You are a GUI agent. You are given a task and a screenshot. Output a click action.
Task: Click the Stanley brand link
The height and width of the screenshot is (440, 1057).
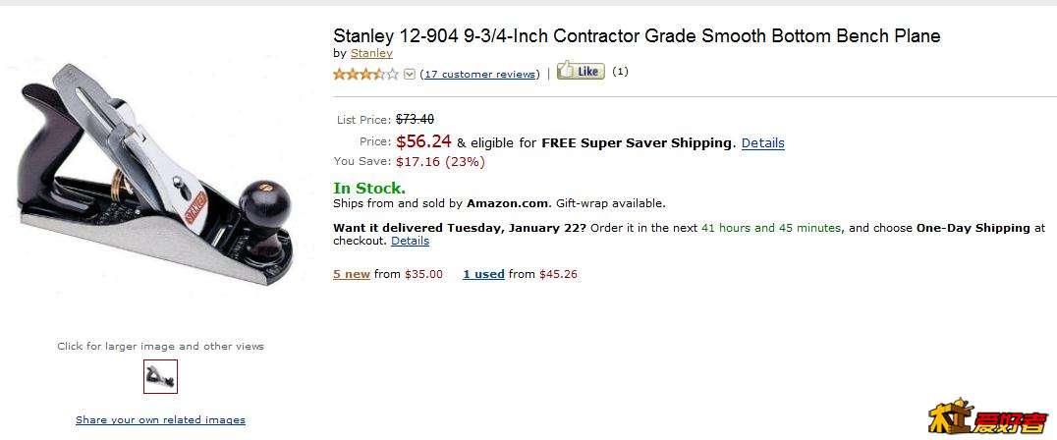coord(371,53)
